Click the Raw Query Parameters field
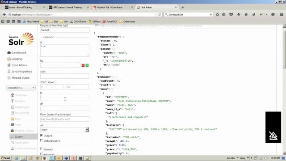This screenshot has width=286, height=161. pos(64,119)
